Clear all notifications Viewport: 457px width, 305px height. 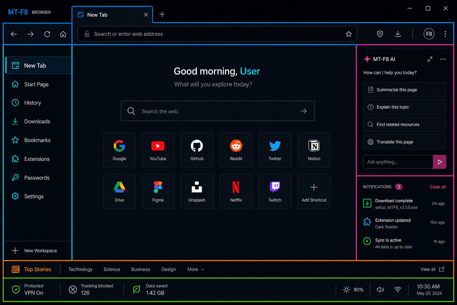tap(438, 187)
